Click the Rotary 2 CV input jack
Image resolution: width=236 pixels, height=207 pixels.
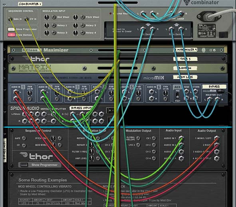(83, 25)
